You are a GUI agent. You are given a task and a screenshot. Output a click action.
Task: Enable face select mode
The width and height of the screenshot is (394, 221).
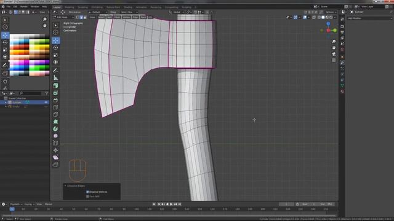[x=85, y=17]
